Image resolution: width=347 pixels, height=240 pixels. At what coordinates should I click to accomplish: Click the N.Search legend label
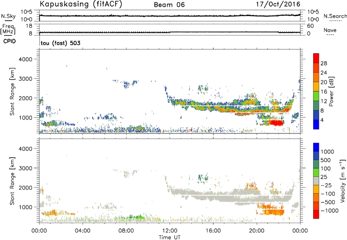point(335,16)
